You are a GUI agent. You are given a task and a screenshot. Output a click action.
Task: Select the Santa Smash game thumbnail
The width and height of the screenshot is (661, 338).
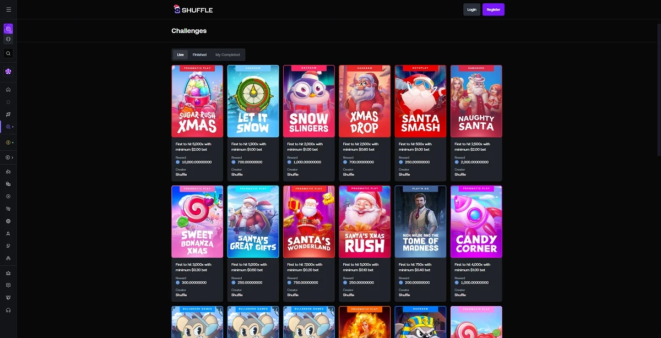pos(420,101)
